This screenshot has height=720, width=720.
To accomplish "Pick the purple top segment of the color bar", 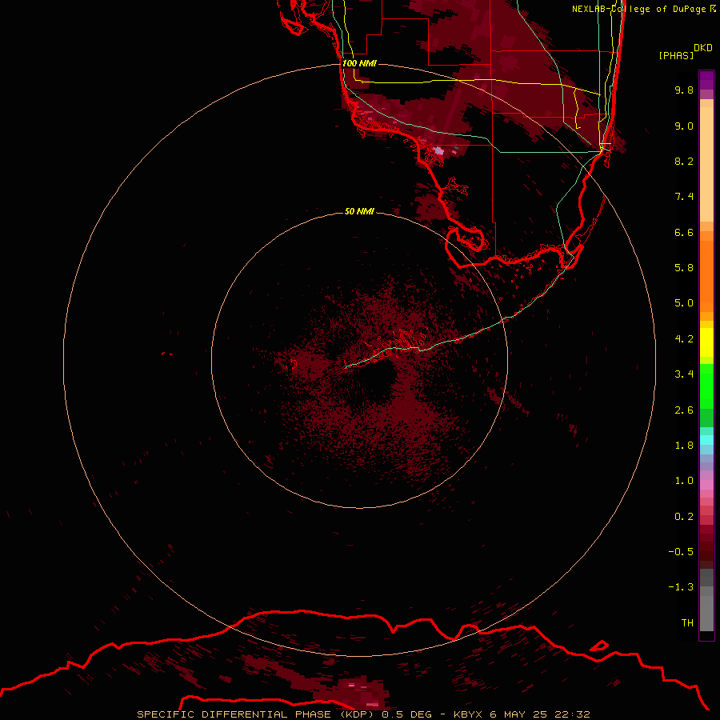I will tap(706, 80).
